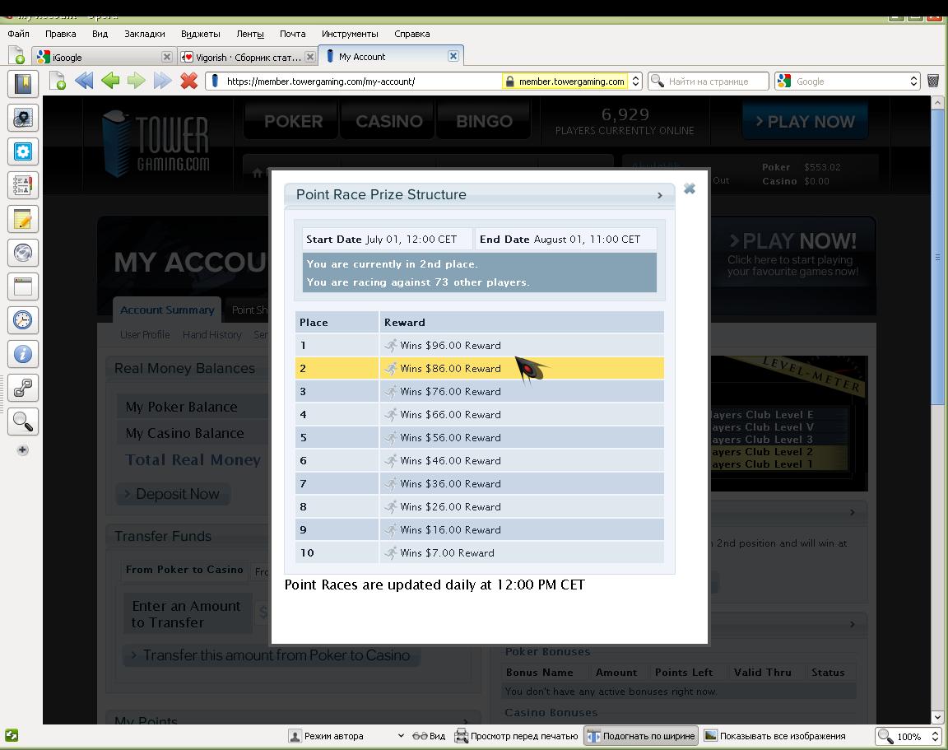The image size is (948, 750).
Task: Toggle Show all images button
Action: [774, 736]
